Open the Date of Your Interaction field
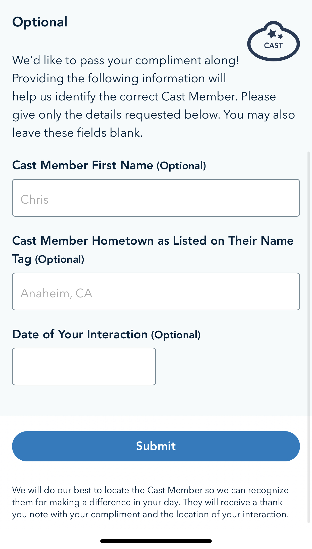The image size is (312, 549). click(x=84, y=367)
